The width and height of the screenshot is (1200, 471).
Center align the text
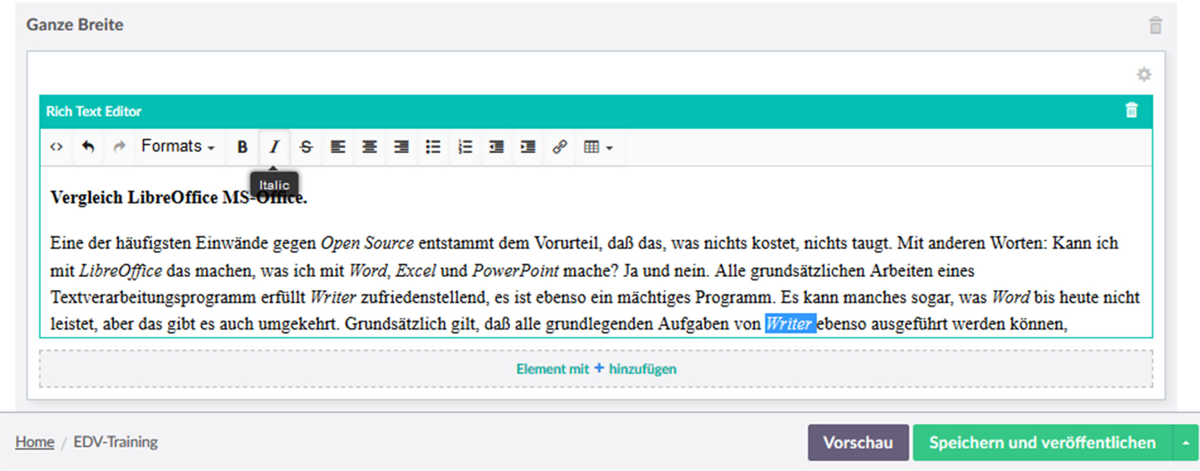[x=370, y=147]
